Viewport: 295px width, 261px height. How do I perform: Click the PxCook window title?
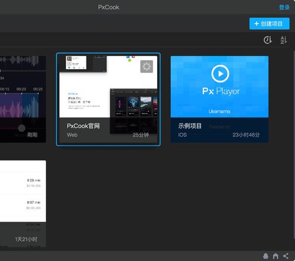(109, 7)
